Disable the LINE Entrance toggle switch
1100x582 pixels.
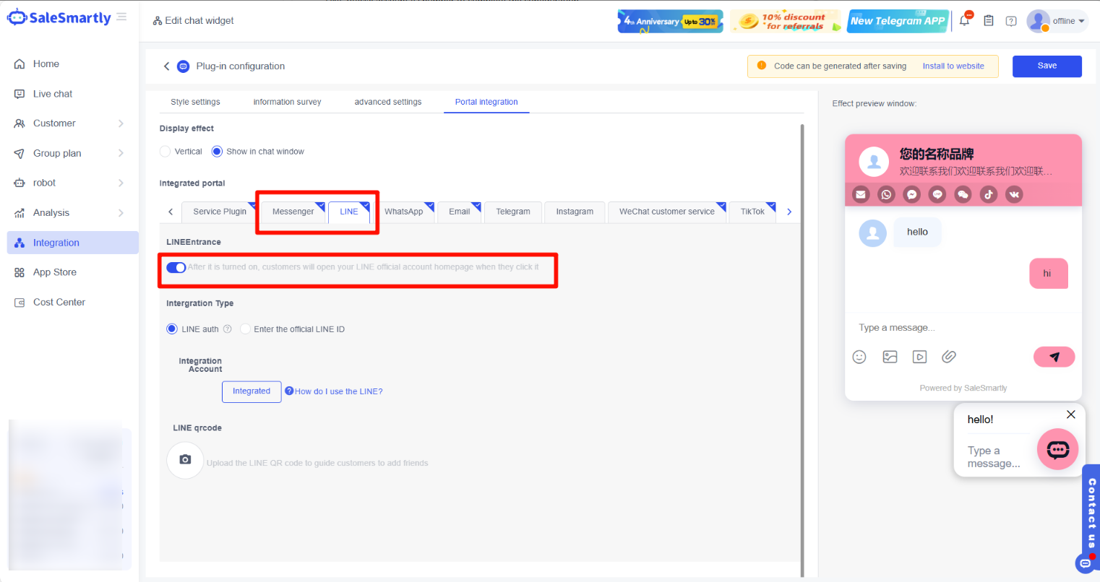coord(176,267)
